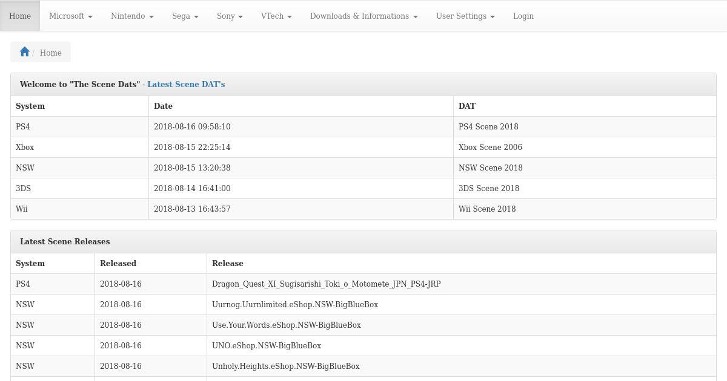This screenshot has height=381, width=727.
Task: Click date 2018-08-13 16:43:57
Action: pos(192,209)
